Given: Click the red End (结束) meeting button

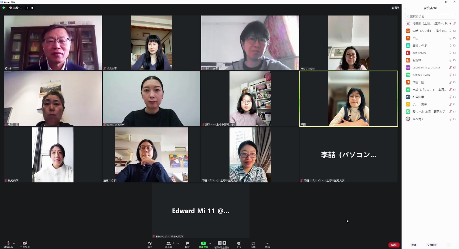Looking at the screenshot, I should click(x=394, y=245).
